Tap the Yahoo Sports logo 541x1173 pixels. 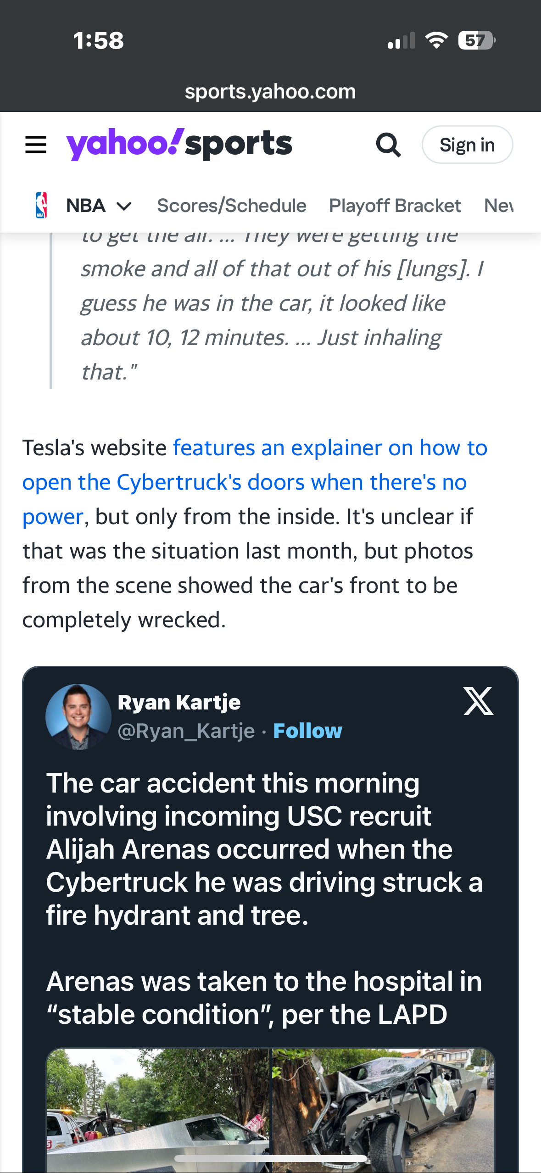tap(179, 144)
